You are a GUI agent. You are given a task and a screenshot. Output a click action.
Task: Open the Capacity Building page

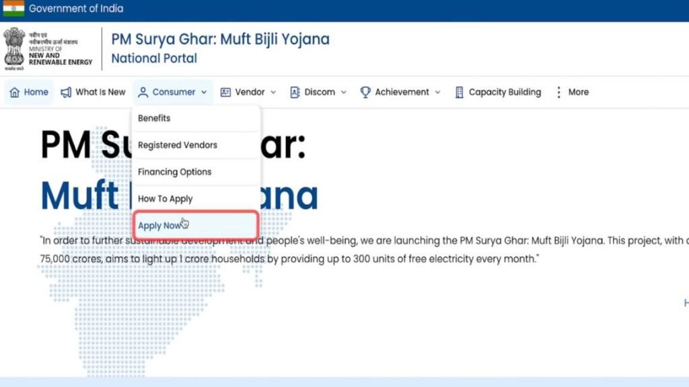pyautogui.click(x=505, y=92)
